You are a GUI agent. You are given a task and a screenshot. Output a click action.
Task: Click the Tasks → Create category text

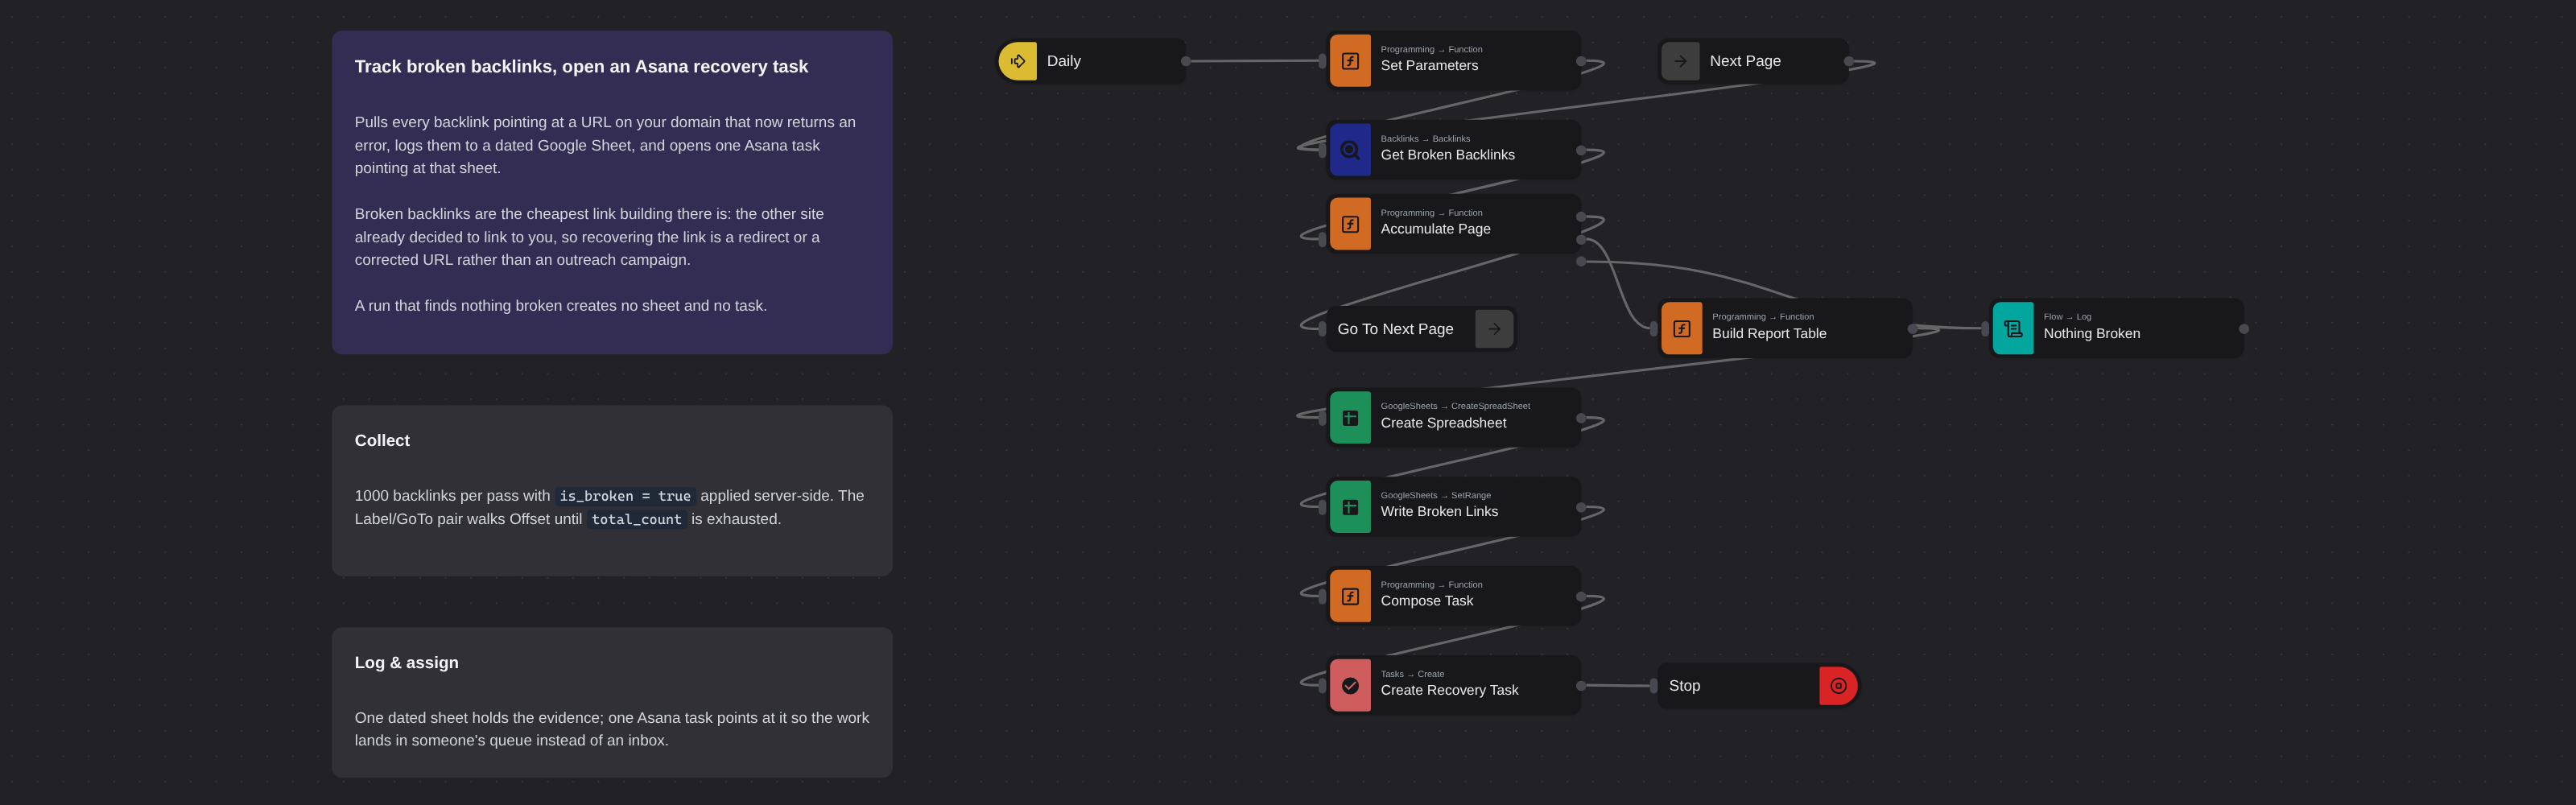click(x=1412, y=674)
